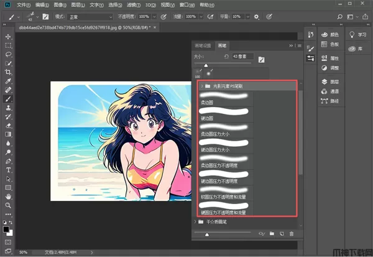Select the Move tool in toolbar
This screenshot has width=373, height=257.
(9, 36)
